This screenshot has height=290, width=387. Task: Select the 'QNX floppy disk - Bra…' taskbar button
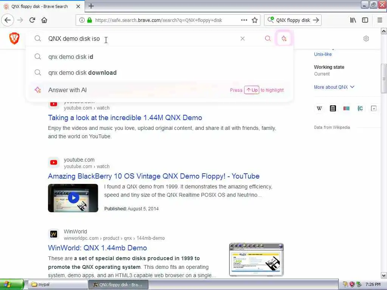coord(118,285)
